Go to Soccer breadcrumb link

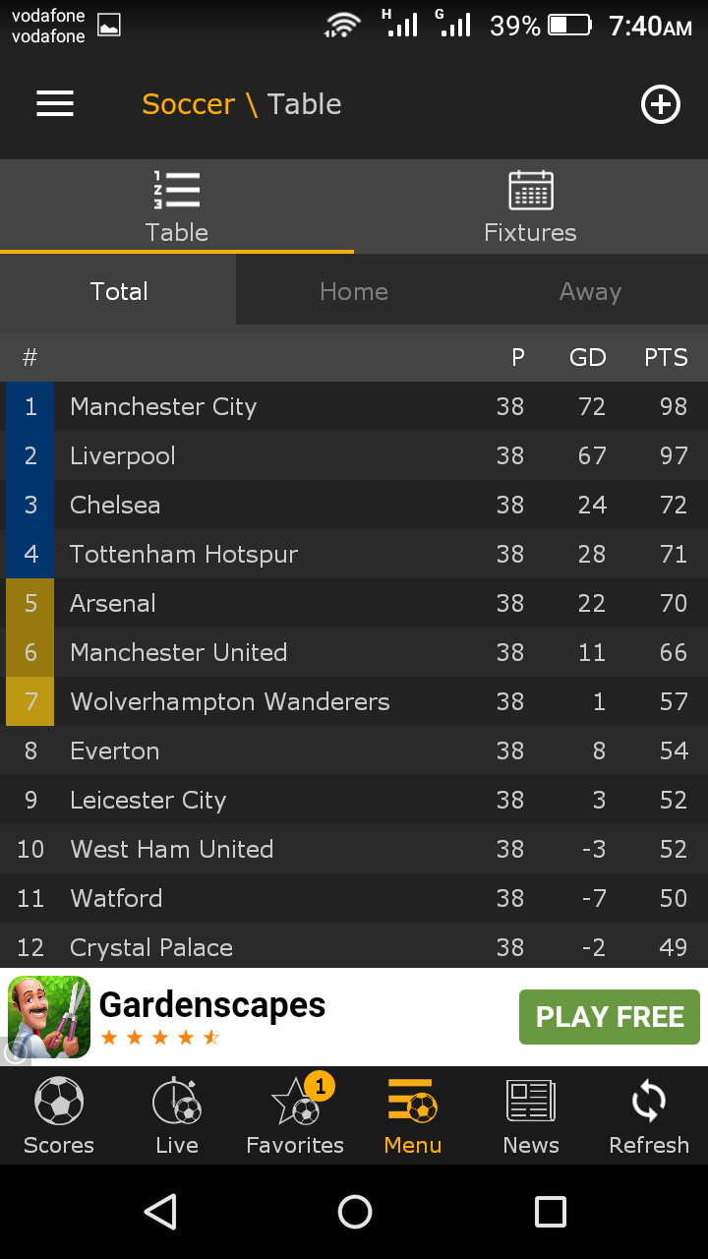tap(189, 104)
